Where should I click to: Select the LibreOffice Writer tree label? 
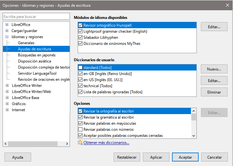point(27,86)
